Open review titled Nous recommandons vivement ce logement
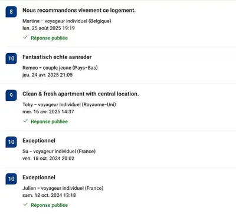Viewport: 236px width, 214px height. [79, 10]
